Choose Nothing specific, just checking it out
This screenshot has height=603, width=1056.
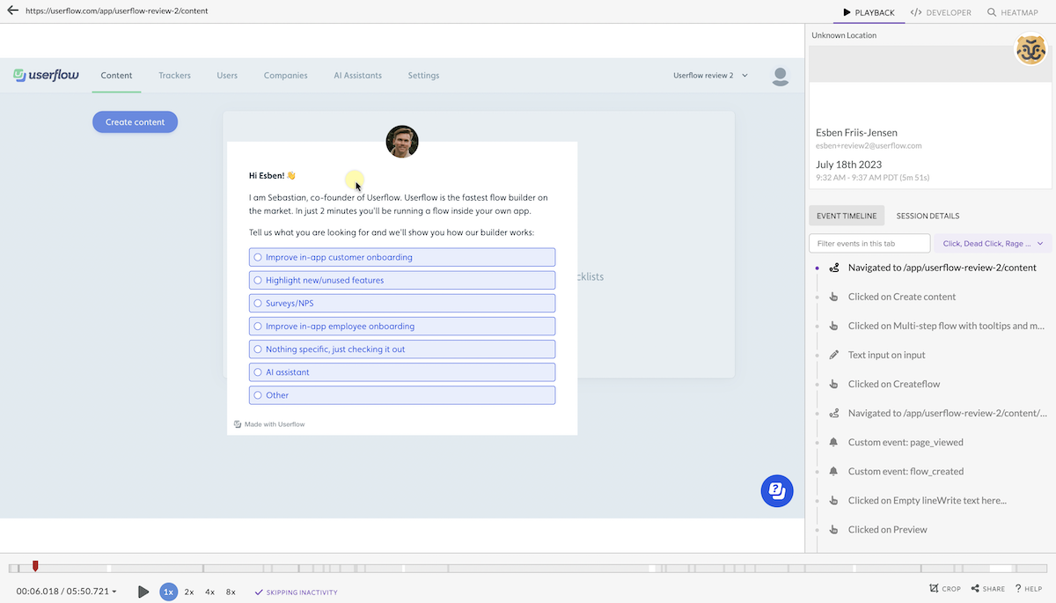[x=402, y=349]
